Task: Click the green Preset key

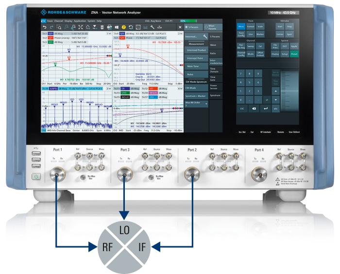Action: point(294,54)
